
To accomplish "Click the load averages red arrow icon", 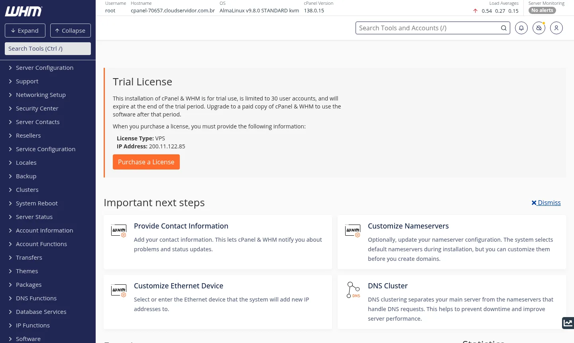I will [x=475, y=11].
